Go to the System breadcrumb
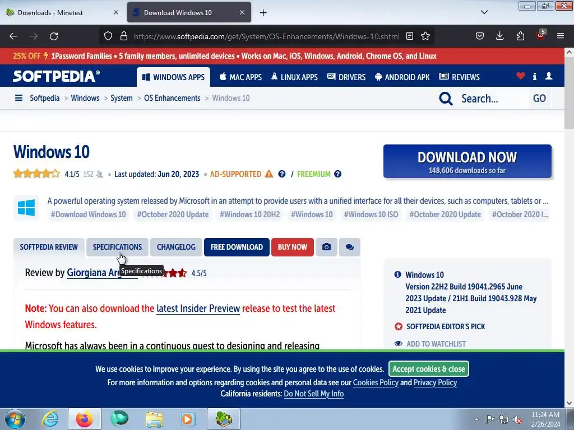The width and height of the screenshot is (574, 430). point(122,98)
